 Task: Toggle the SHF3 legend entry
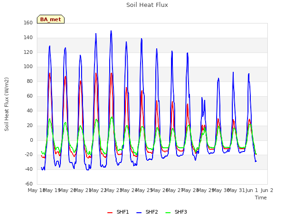[176, 212]
